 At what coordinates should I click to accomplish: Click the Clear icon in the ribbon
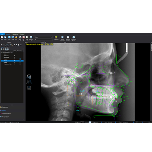point(13,37)
